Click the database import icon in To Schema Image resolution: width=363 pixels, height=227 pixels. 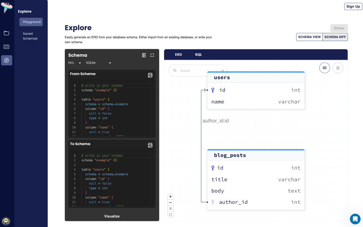tap(150, 145)
